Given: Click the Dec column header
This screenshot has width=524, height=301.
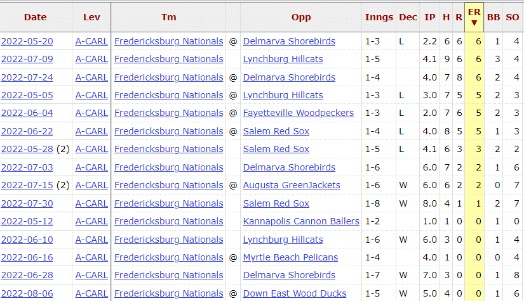Looking at the screenshot, I should 408,17.
